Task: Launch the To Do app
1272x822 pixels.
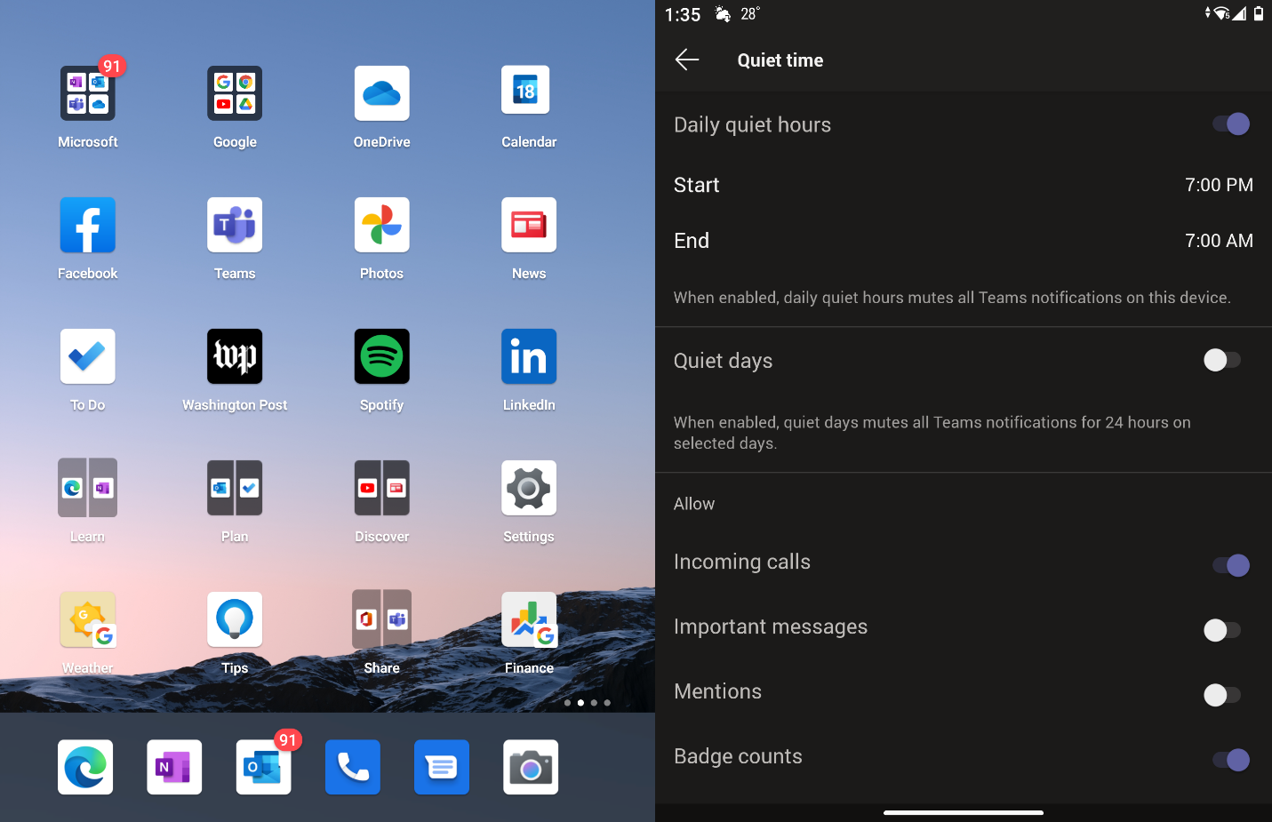Action: tap(88, 356)
